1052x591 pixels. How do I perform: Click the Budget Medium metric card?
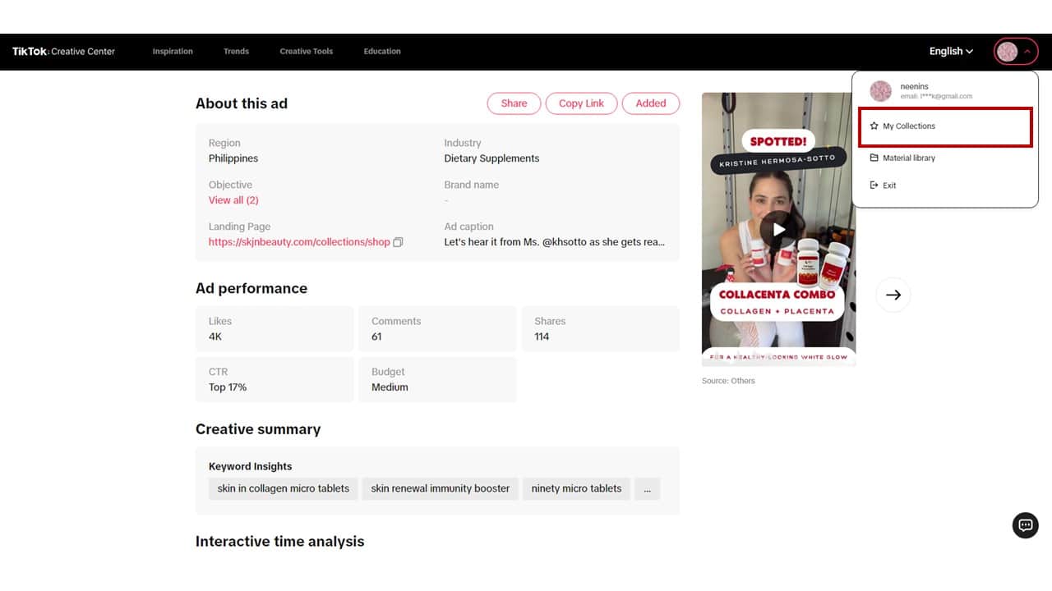coord(437,379)
